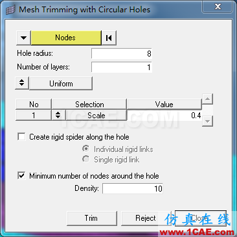Click the table scroll down arrow

pyautogui.click(x=207, y=121)
